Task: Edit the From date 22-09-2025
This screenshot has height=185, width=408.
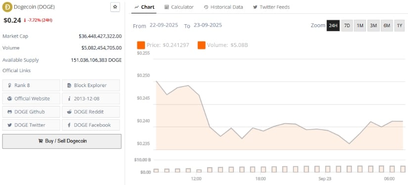Action: click(x=164, y=25)
